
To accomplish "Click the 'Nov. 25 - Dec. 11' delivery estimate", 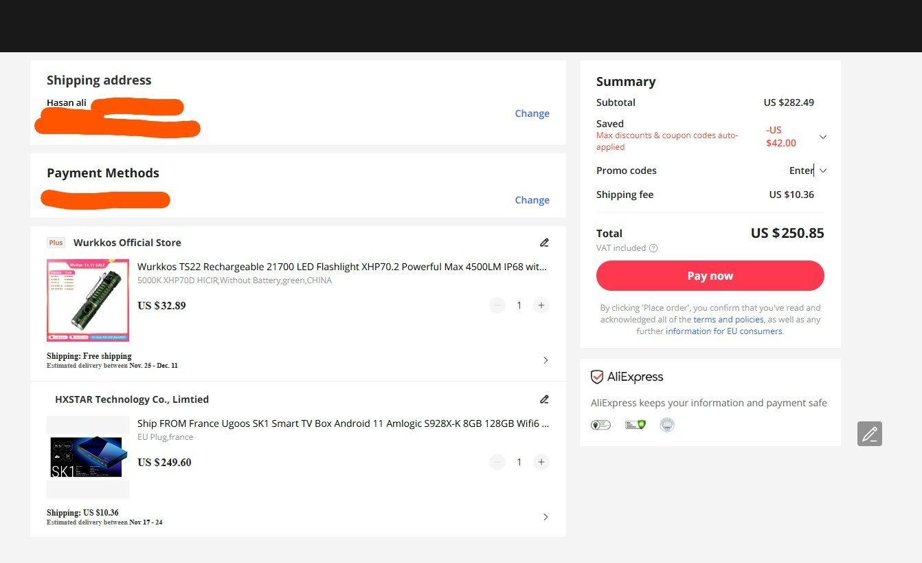I will 154,366.
